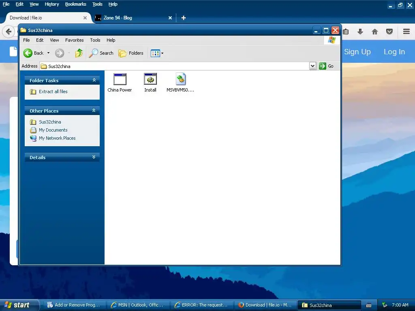This screenshot has height=311, width=415.
Task: Close the Sus32china window
Action: tap(335, 30)
